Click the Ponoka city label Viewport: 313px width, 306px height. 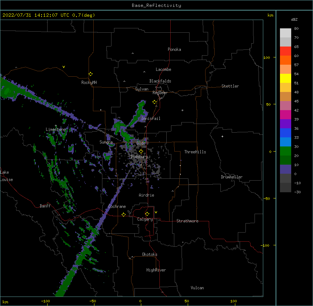pyautogui.click(x=174, y=49)
